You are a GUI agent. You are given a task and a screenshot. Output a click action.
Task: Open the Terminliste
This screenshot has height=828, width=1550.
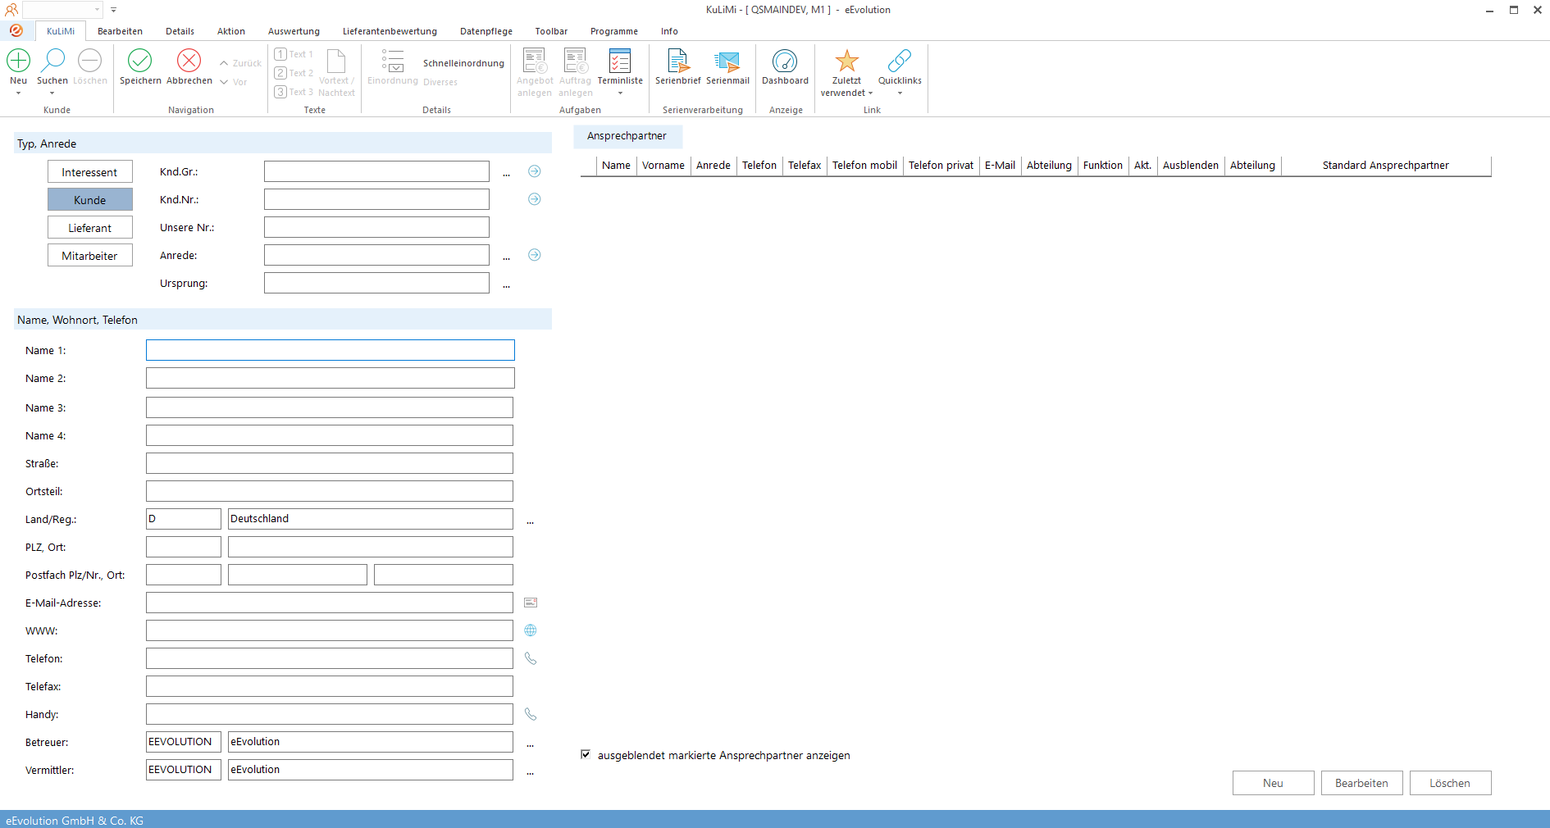[620, 61]
